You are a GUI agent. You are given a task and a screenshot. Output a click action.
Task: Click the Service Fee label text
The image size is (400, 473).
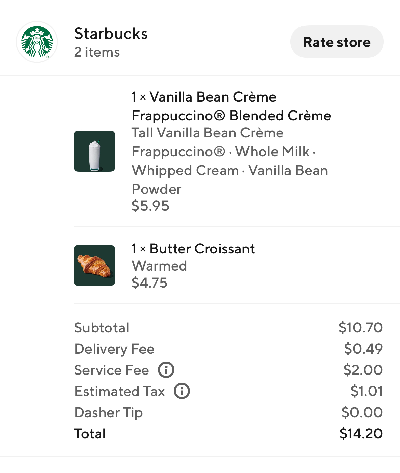(x=111, y=370)
